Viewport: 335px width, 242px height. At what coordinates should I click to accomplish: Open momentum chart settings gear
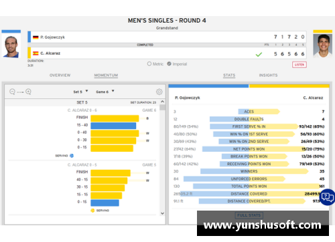[x=159, y=92]
